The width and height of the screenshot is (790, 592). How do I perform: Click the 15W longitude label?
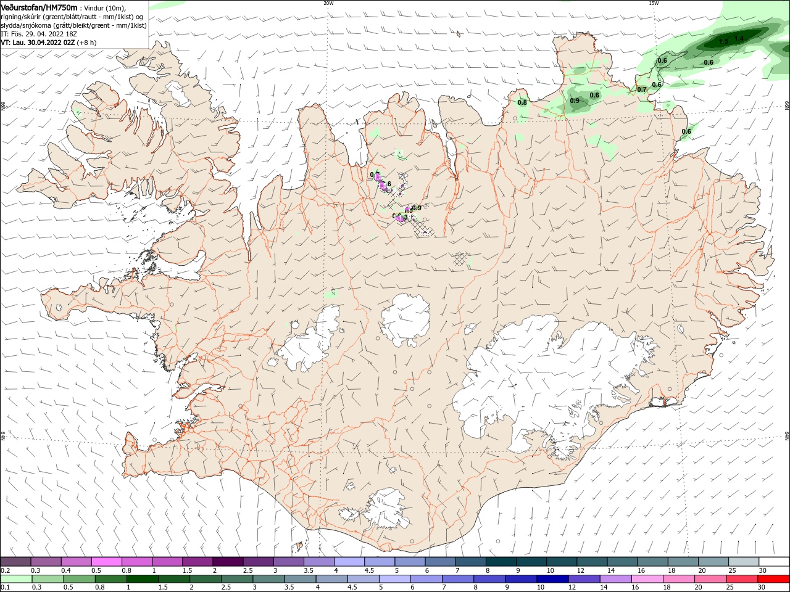(654, 2)
